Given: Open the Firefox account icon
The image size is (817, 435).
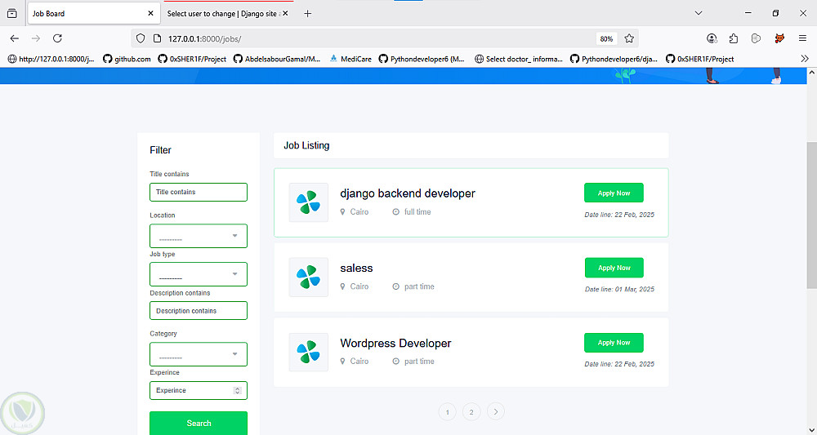Looking at the screenshot, I should 712,38.
